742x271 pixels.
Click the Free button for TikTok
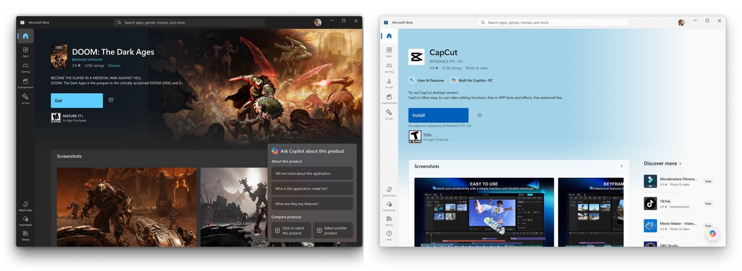click(708, 203)
